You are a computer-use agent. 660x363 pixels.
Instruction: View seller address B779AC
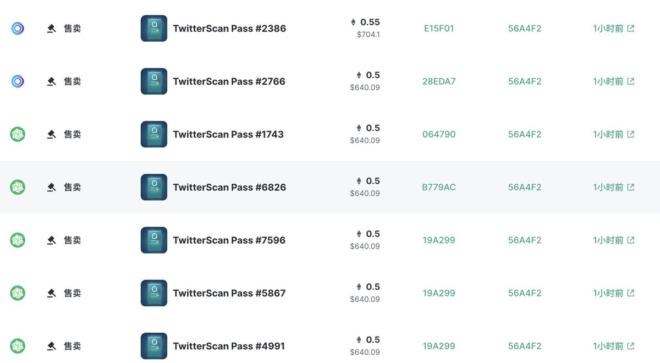[x=439, y=187]
